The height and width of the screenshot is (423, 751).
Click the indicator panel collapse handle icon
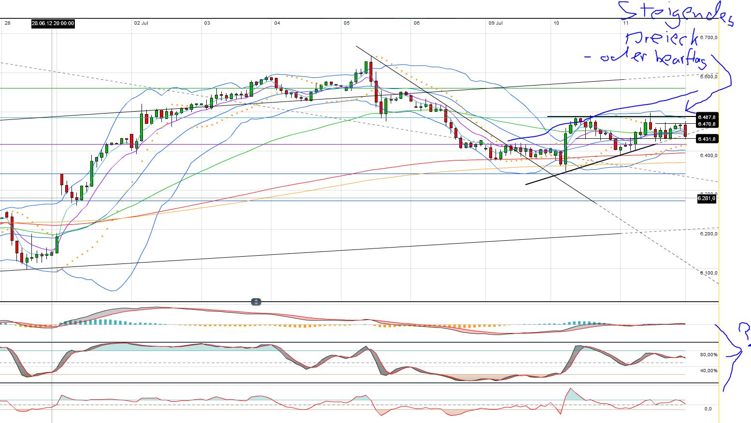click(256, 302)
